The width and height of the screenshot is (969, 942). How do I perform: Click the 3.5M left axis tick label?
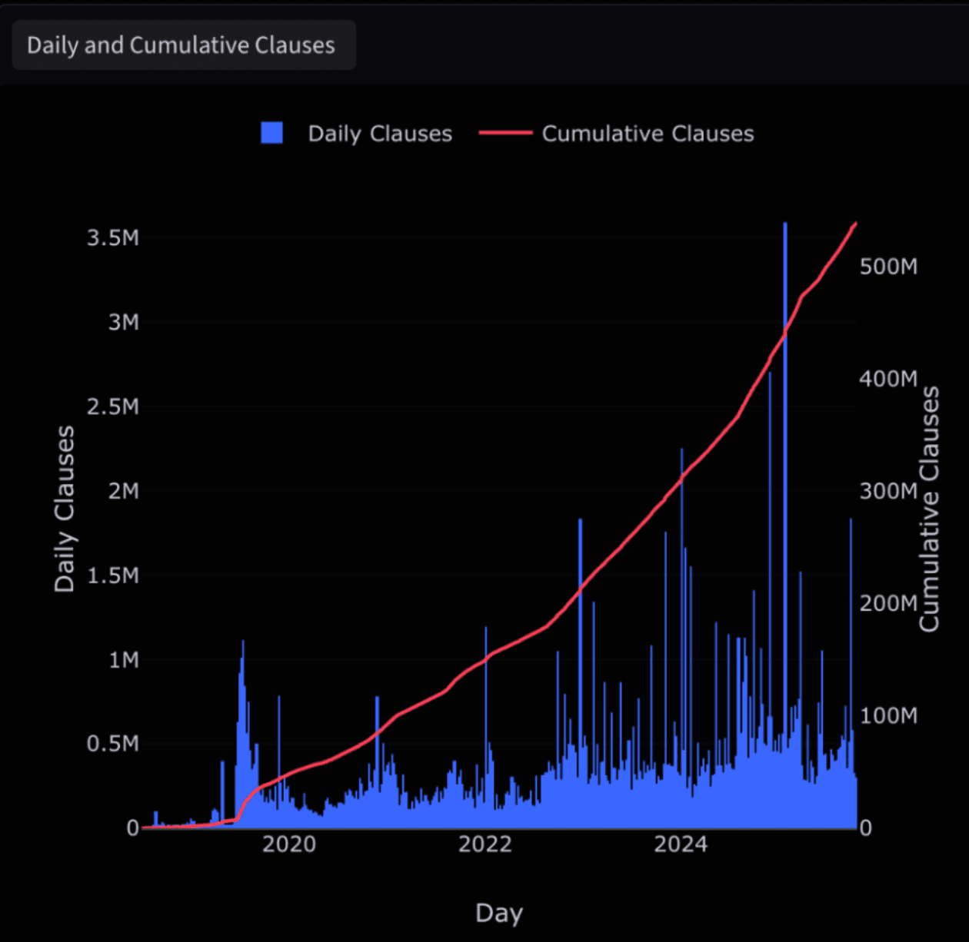pyautogui.click(x=113, y=238)
